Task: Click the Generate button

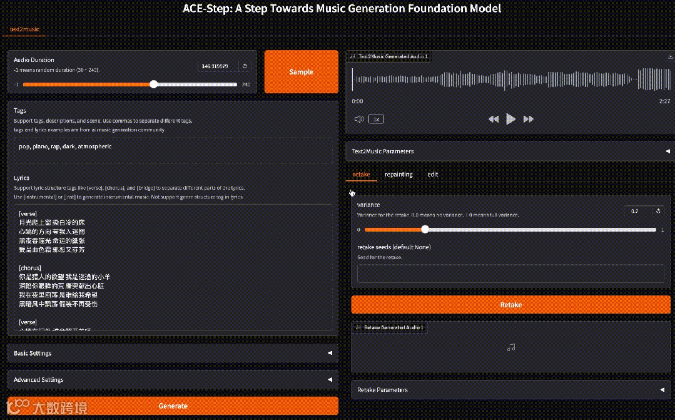Action: 173,406
